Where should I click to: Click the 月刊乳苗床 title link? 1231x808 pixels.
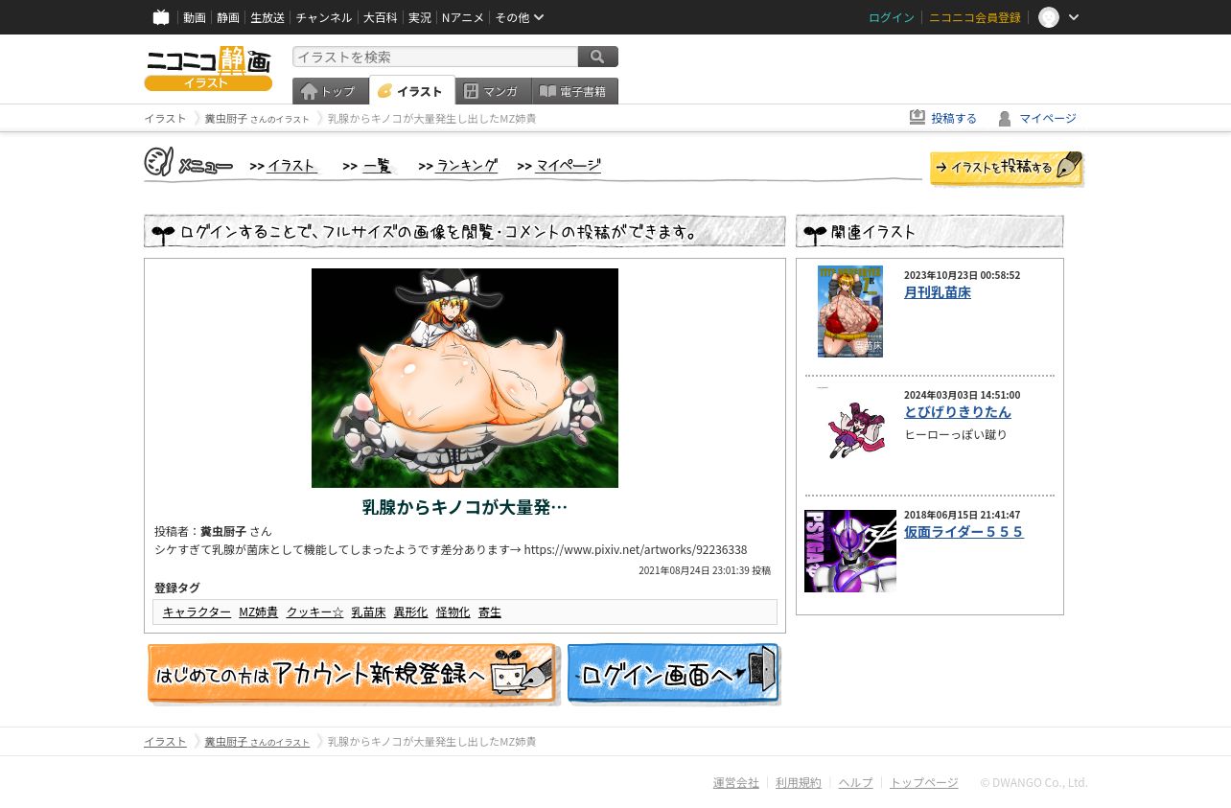point(938,292)
